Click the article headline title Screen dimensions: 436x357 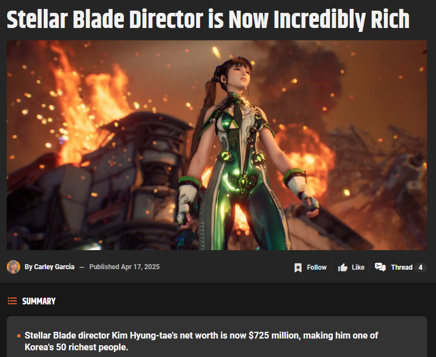click(208, 19)
